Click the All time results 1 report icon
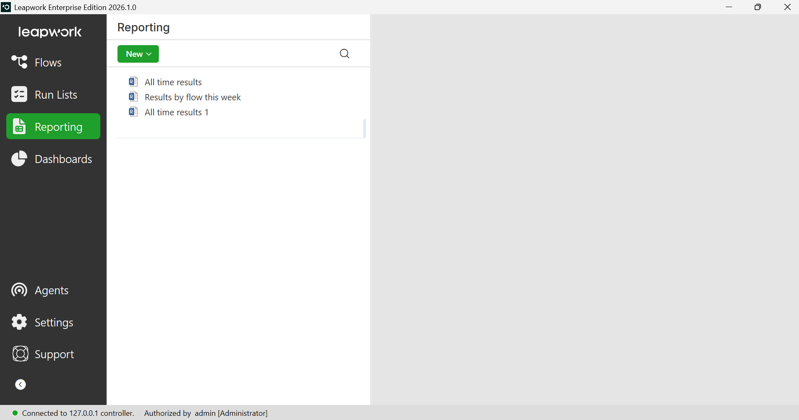 [133, 112]
